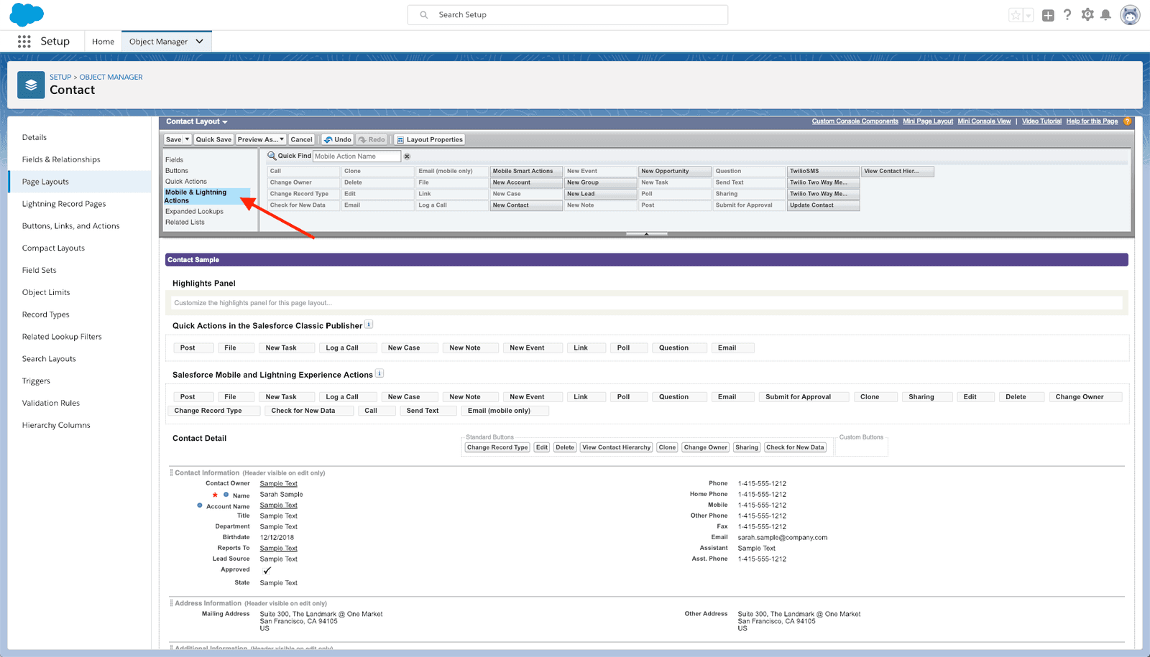Click inside the Mobile Action Name field

[x=357, y=156]
